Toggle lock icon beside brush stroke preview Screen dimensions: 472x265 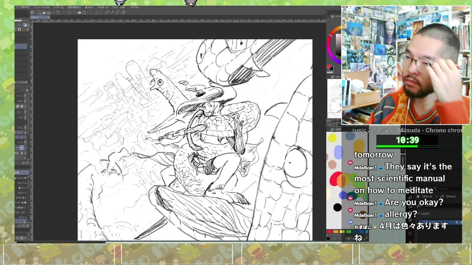tap(27, 90)
